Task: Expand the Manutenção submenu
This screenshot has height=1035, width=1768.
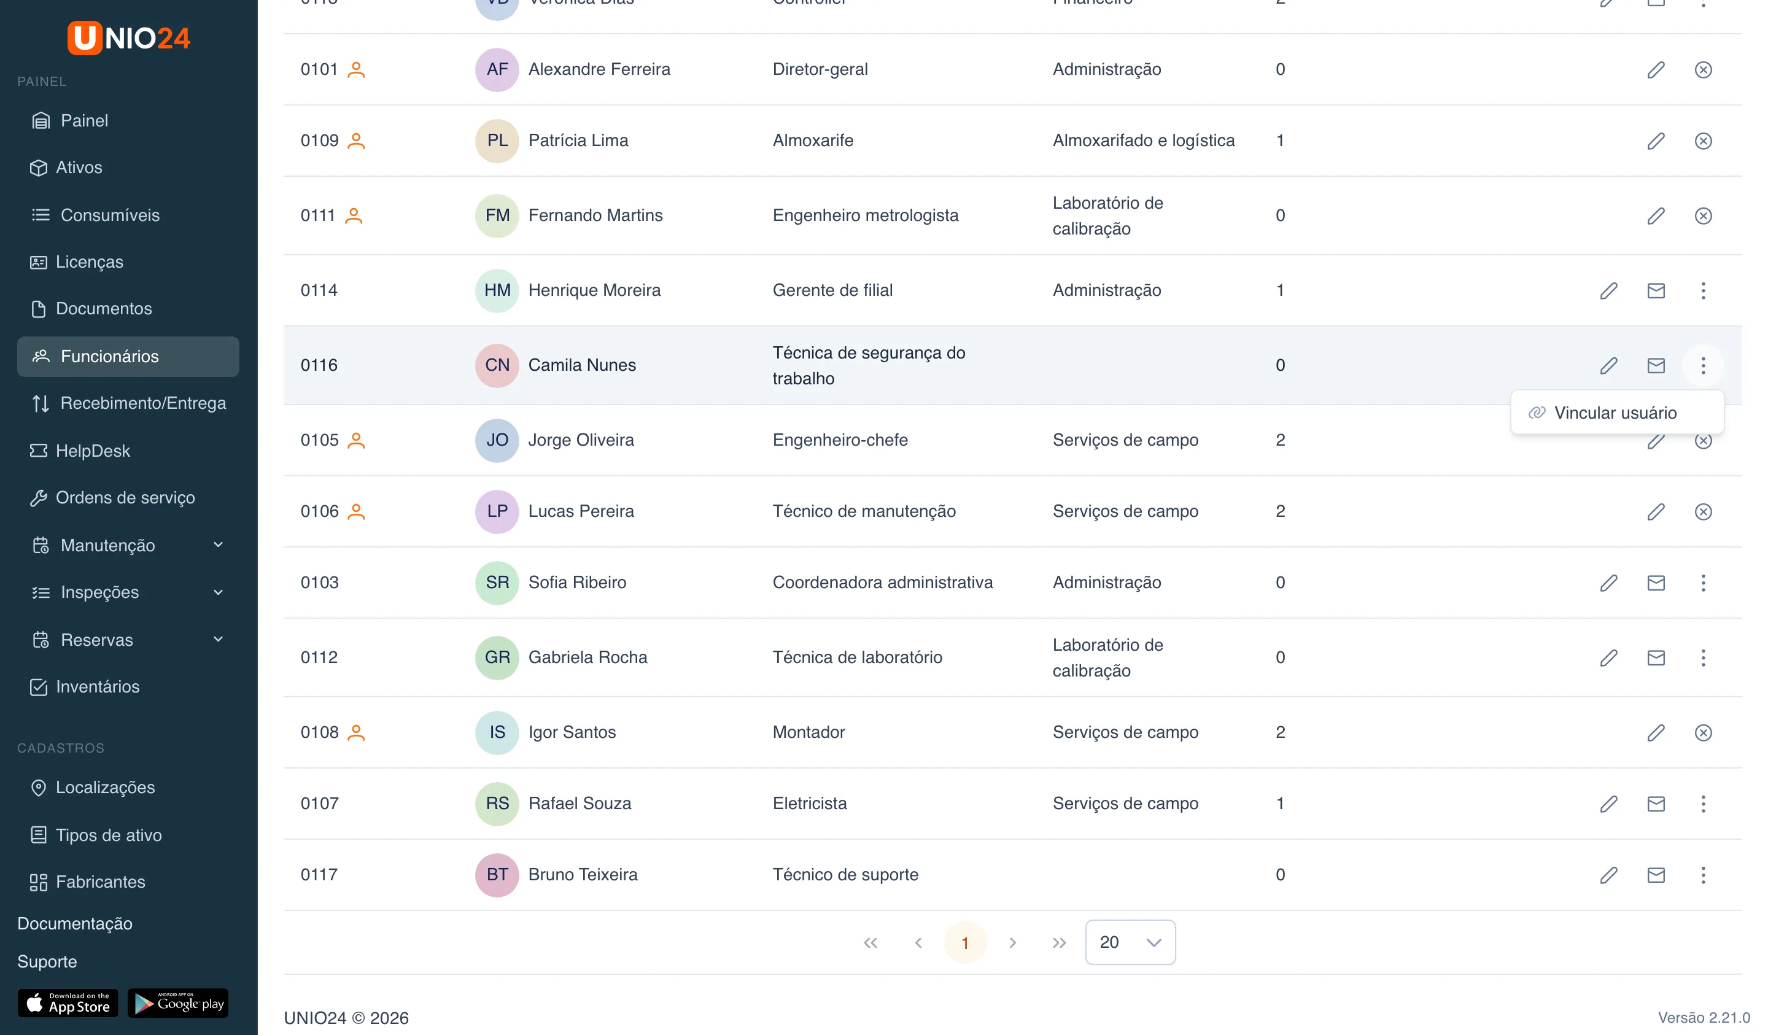Action: click(128, 545)
